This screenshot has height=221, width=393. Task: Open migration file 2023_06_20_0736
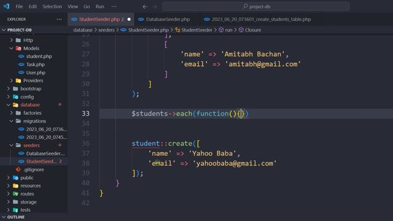[x=47, y=130]
